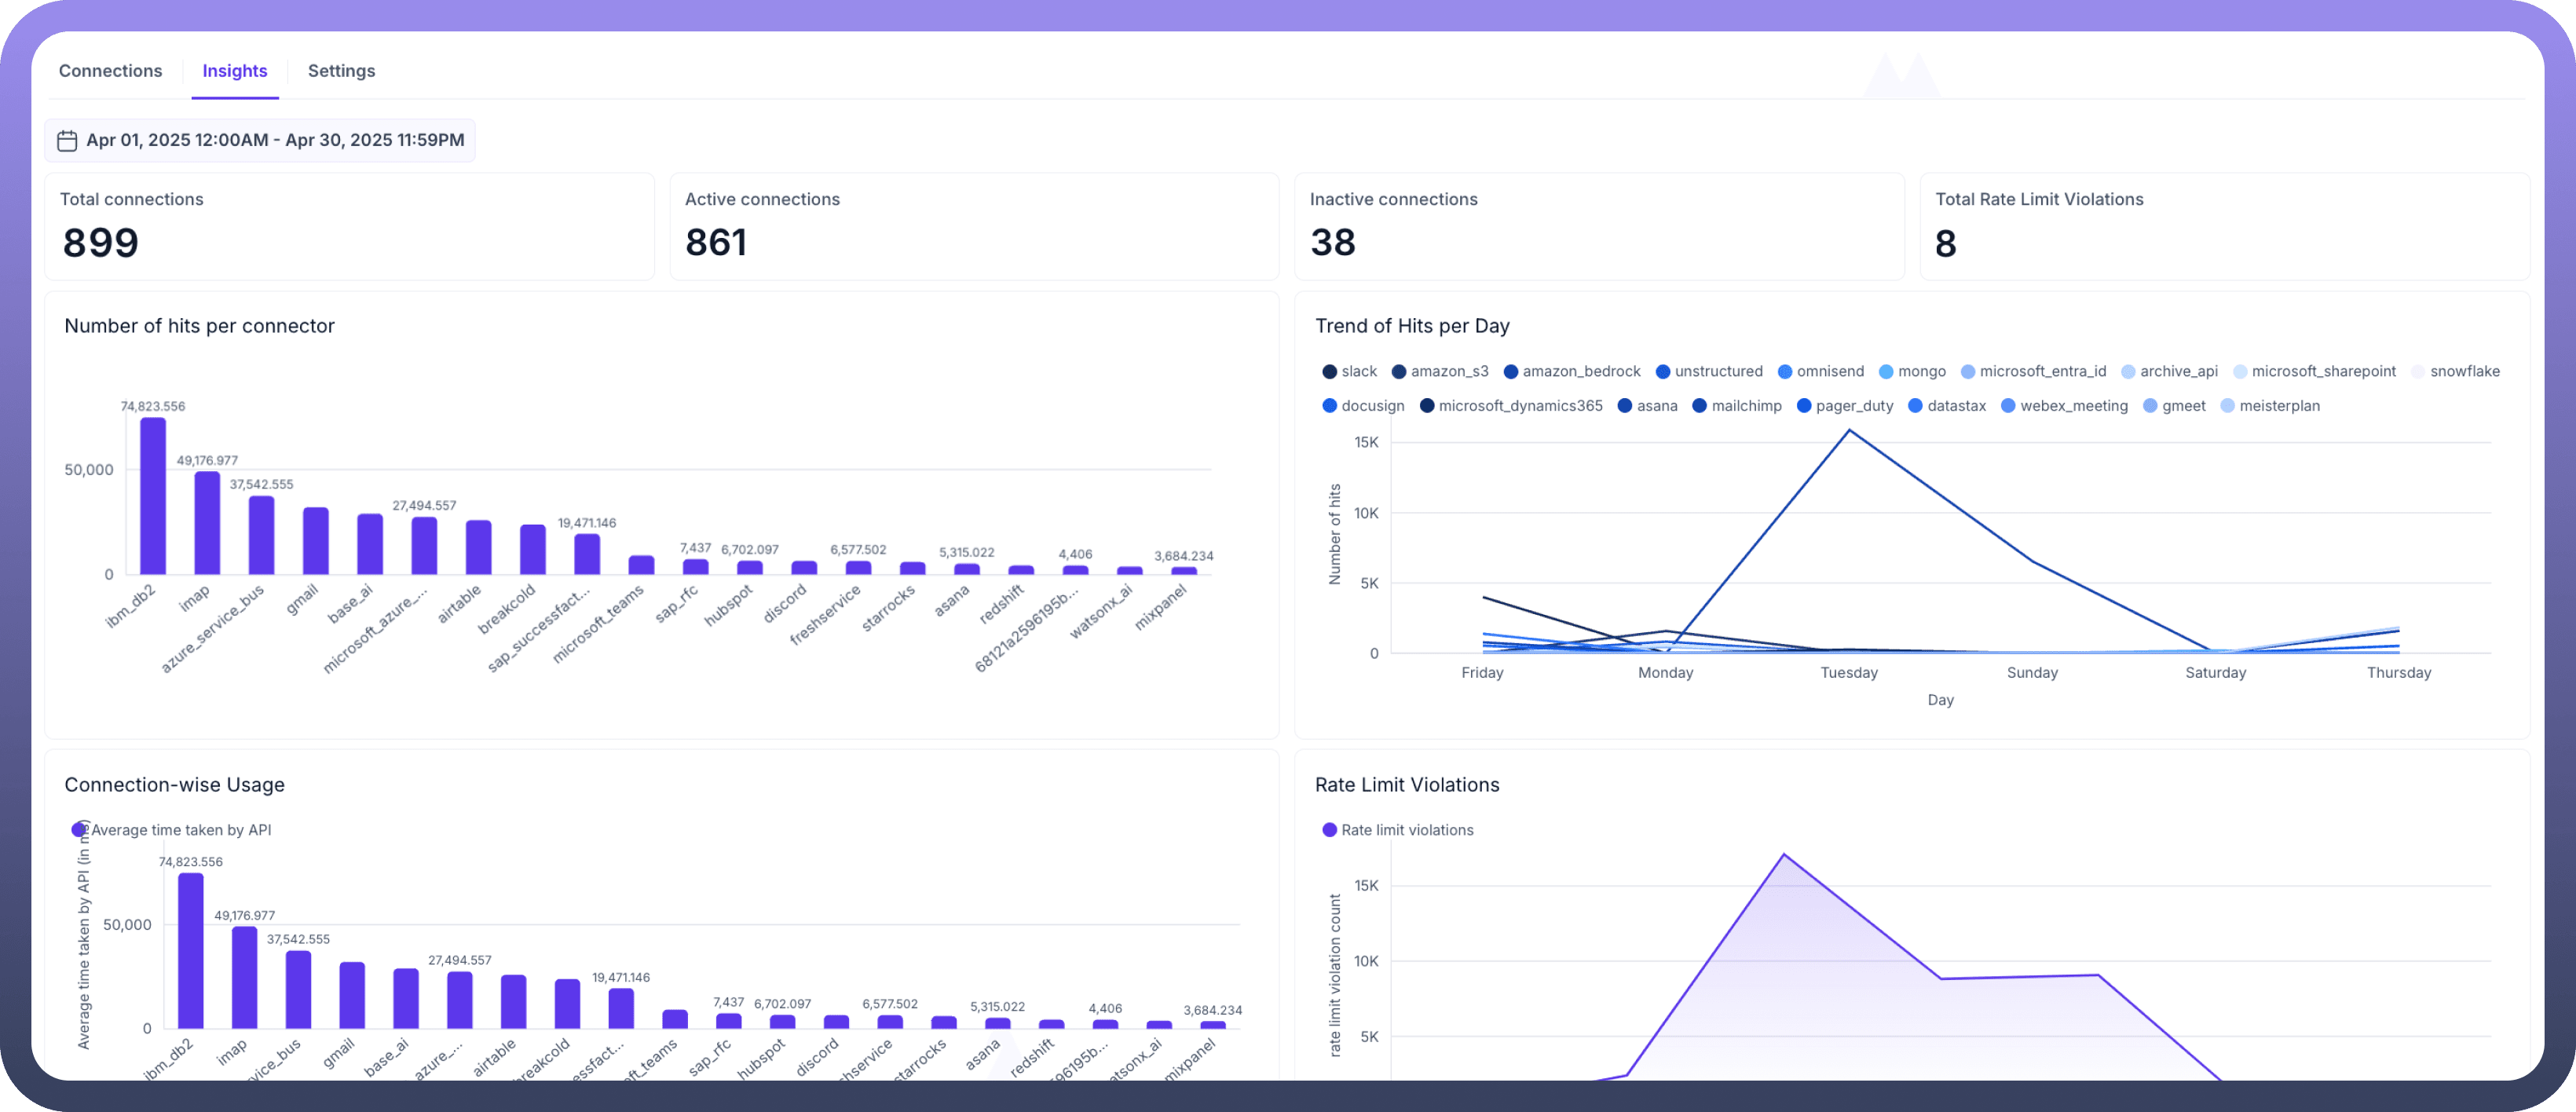Image resolution: width=2576 pixels, height=1112 pixels.
Task: Click the Total Rate Limit Violations card
Action: [2224, 226]
